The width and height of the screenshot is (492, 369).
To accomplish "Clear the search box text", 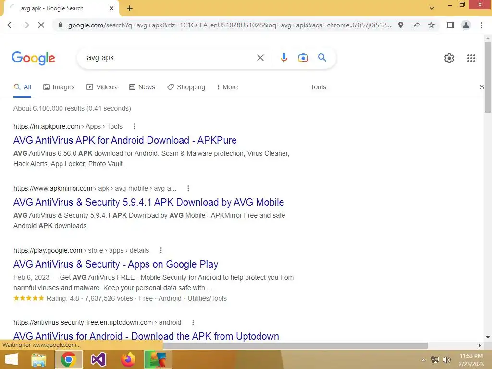I will pos(260,58).
